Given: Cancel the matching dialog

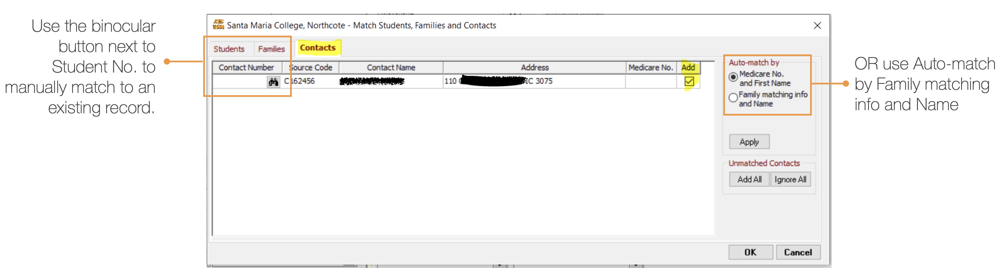Looking at the screenshot, I should point(798,252).
